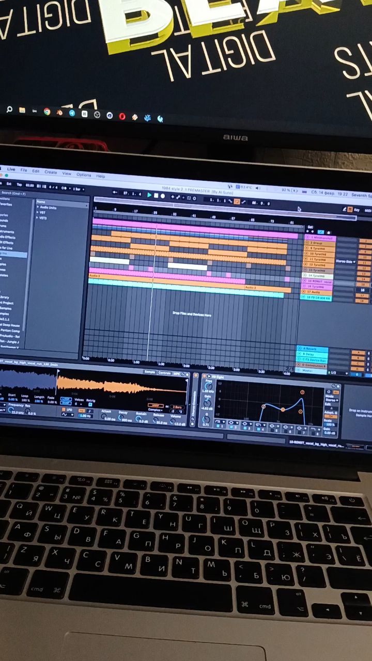
Task: Expand Audio Units folder in browser
Action: pyautogui.click(x=38, y=208)
